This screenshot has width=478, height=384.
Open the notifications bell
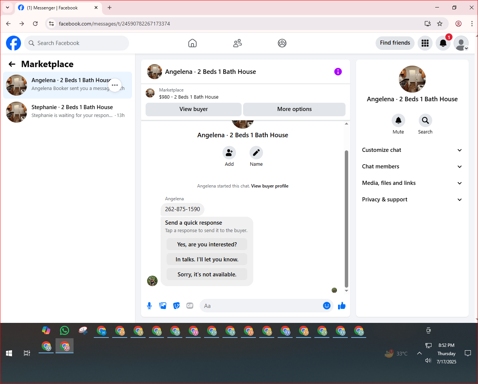[443, 43]
